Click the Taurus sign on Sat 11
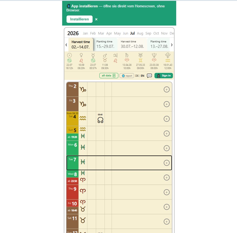237x233 pixels. coord(83,220)
